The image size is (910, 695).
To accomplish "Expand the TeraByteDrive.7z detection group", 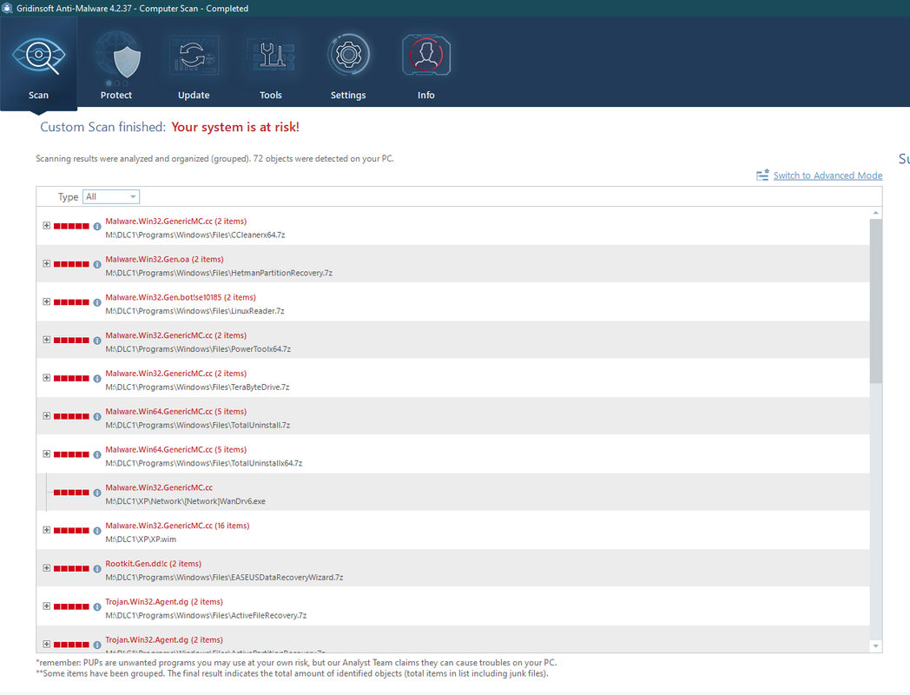I will pos(46,377).
